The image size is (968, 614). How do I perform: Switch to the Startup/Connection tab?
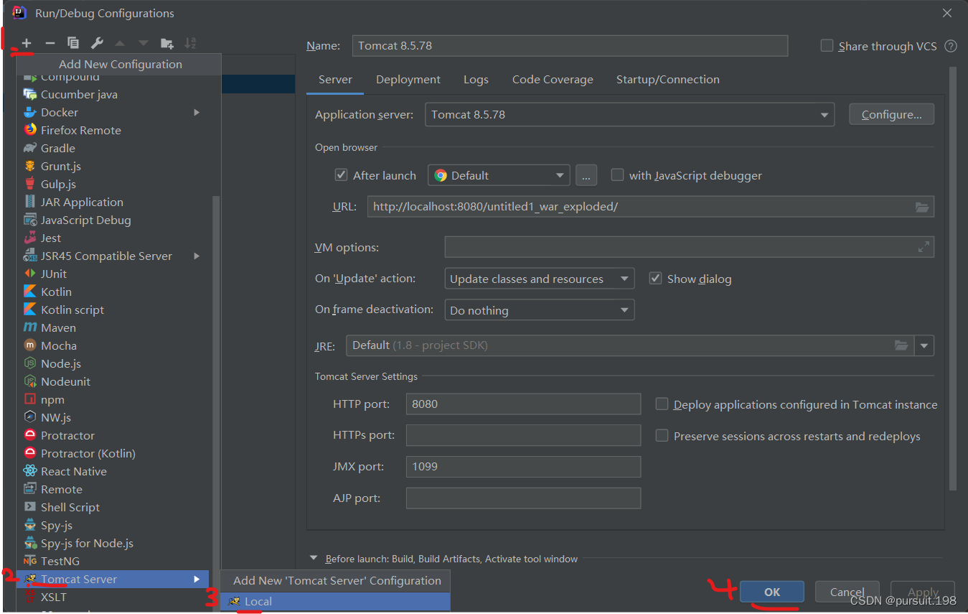coord(668,80)
